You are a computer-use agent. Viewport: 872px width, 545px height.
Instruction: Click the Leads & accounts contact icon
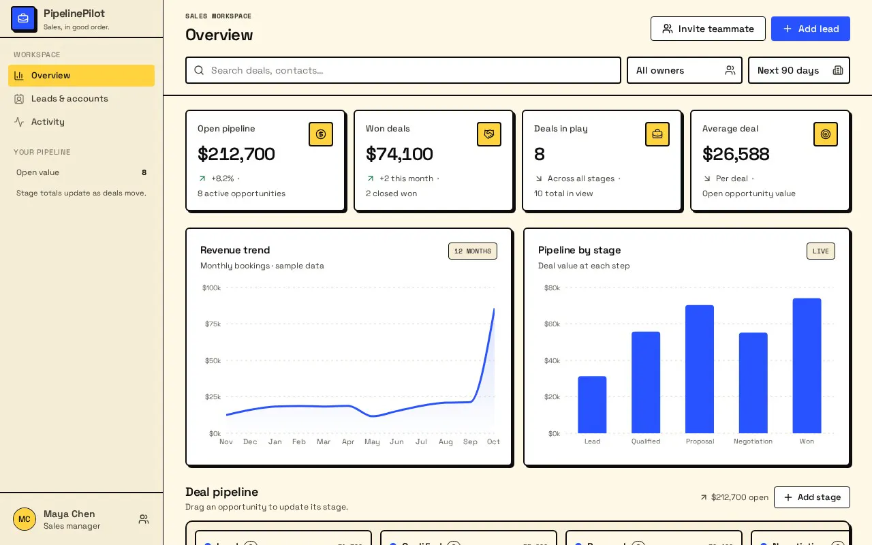tap(19, 99)
